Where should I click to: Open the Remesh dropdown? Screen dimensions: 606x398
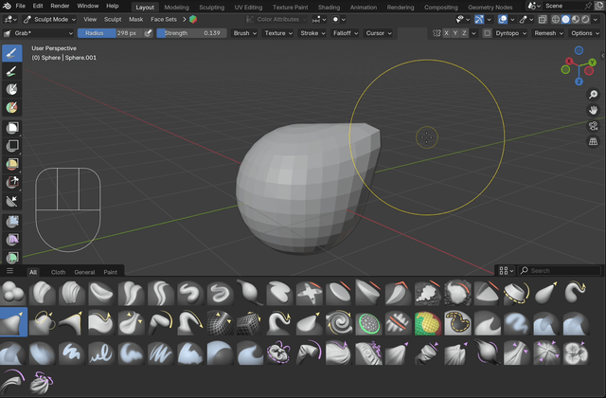click(x=548, y=33)
